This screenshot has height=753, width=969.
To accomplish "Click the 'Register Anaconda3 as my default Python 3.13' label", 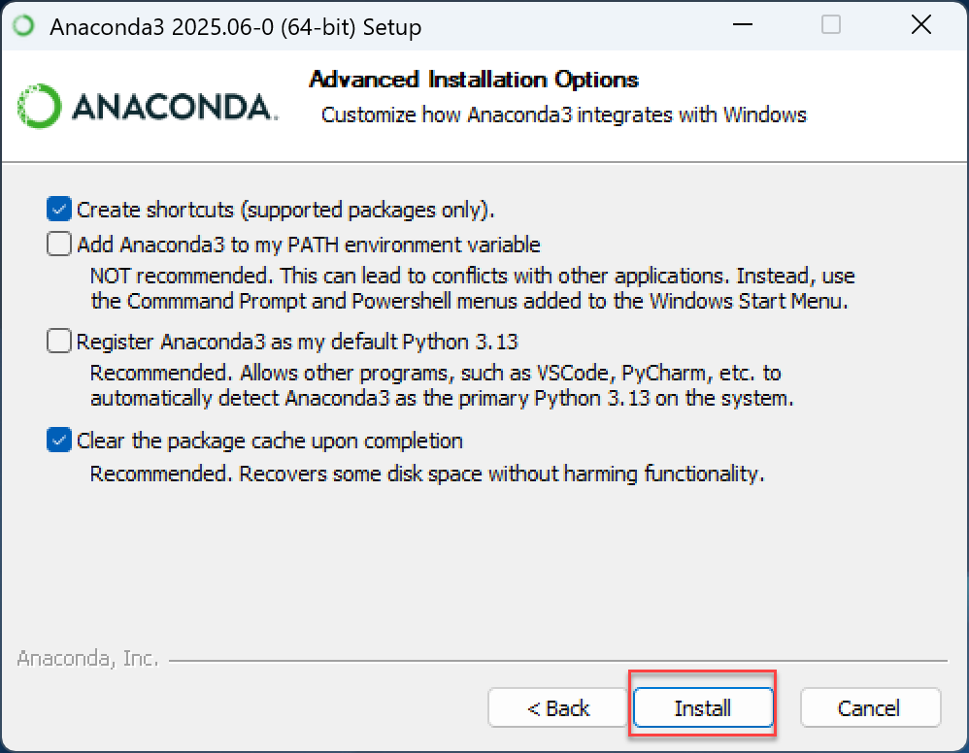I will pyautogui.click(x=297, y=342).
